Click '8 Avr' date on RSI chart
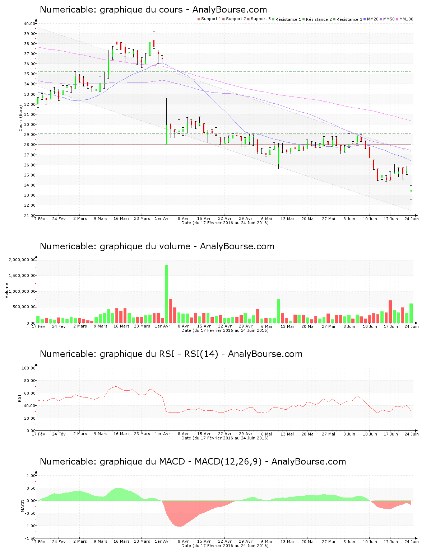 pos(183,434)
